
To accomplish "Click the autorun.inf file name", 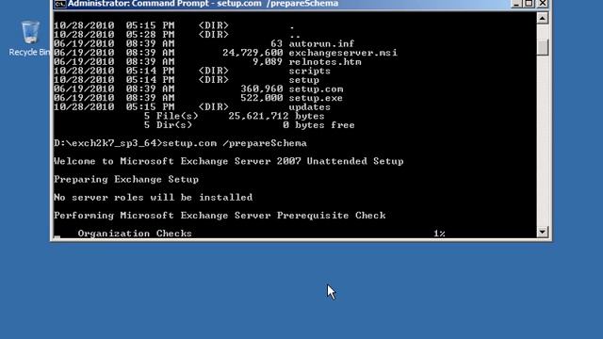I will (321, 44).
